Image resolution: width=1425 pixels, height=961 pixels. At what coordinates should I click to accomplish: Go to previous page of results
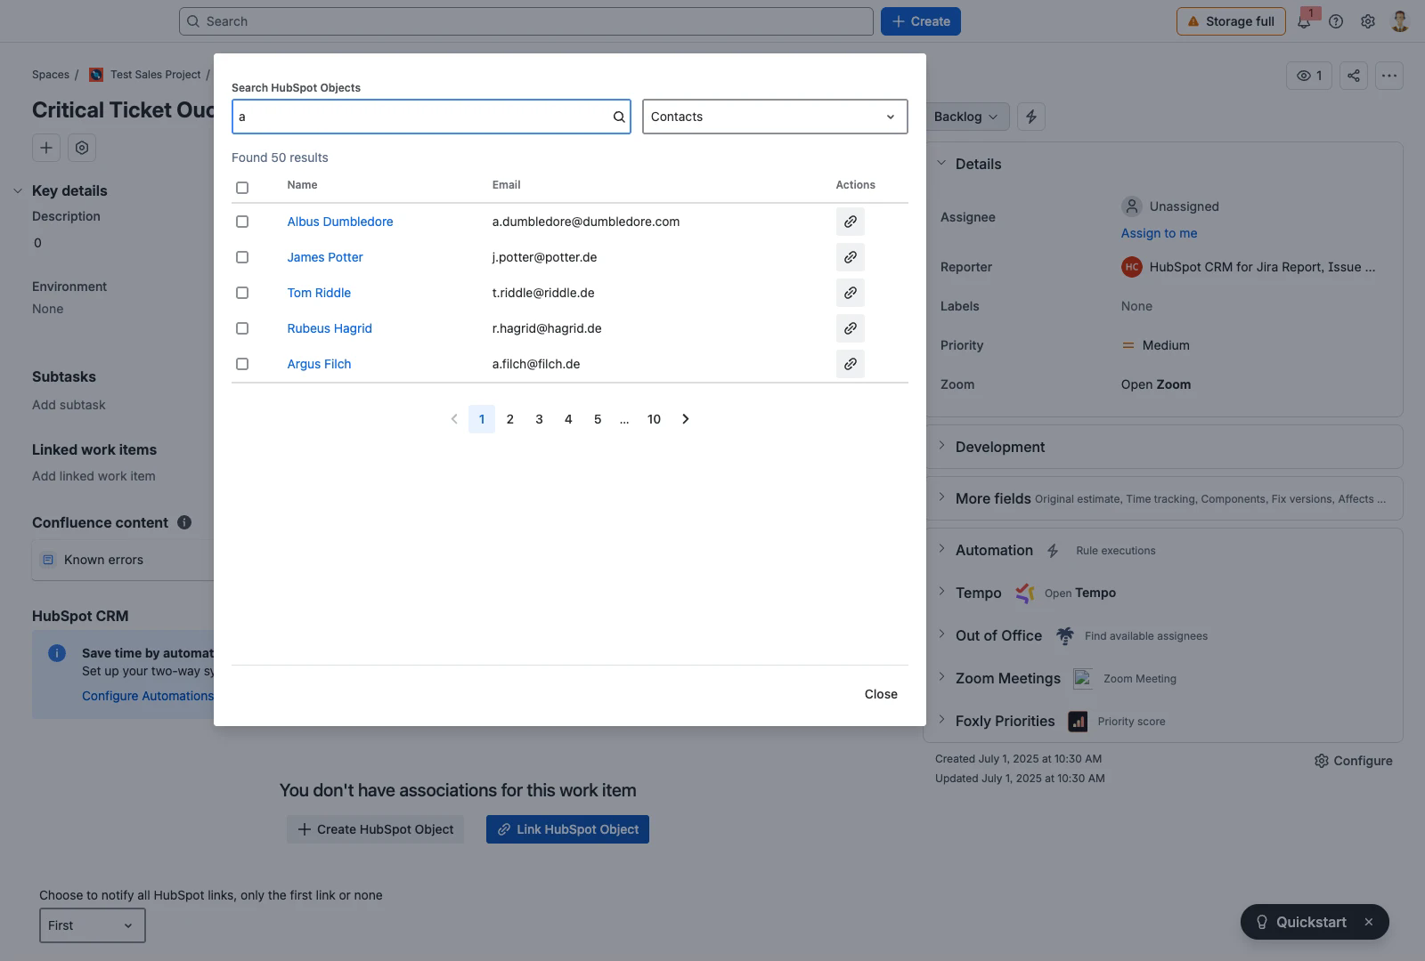coord(454,419)
